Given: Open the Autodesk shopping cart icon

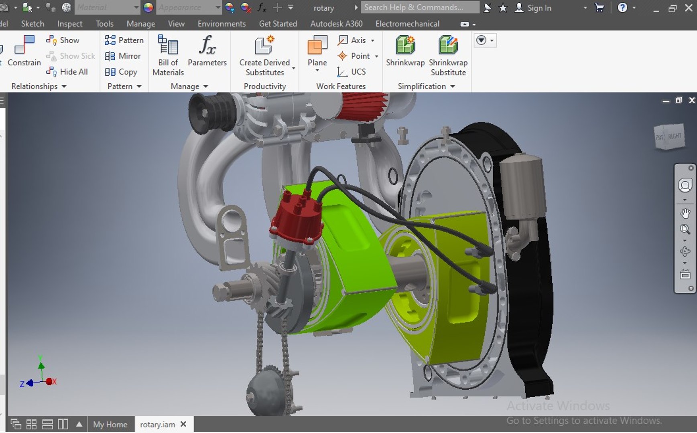Looking at the screenshot, I should tap(599, 8).
